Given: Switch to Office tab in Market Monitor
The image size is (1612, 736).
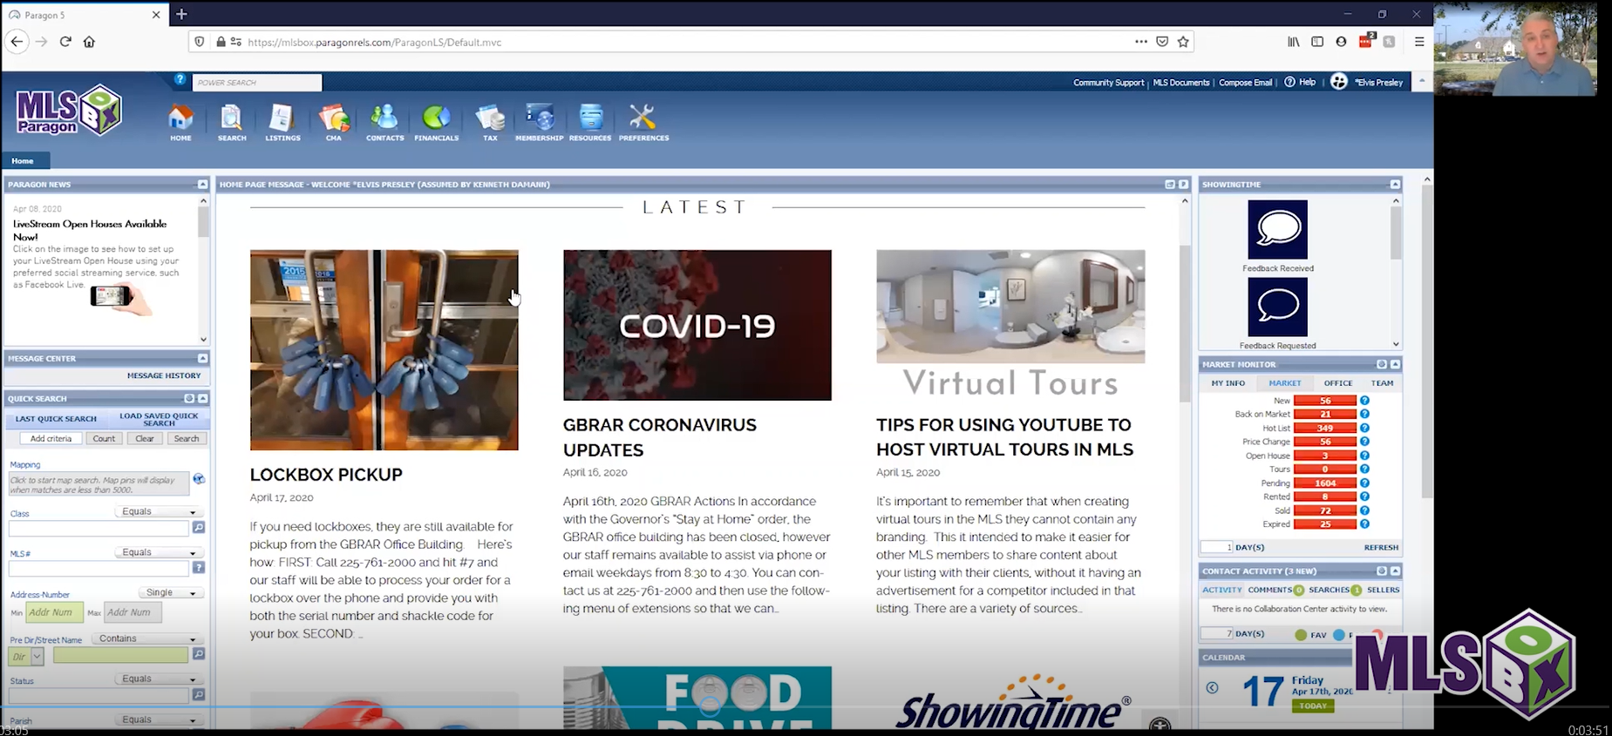Looking at the screenshot, I should (1337, 383).
